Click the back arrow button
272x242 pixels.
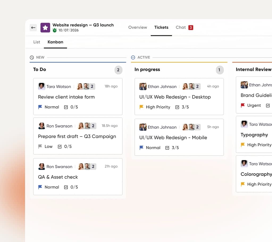[33, 28]
